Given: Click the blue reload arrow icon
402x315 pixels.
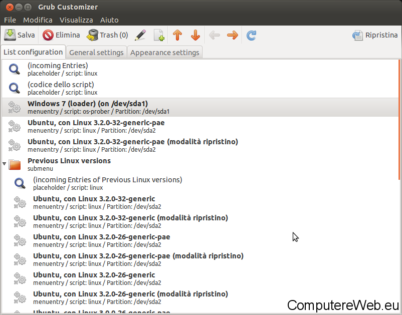Looking at the screenshot, I should pyautogui.click(x=251, y=36).
